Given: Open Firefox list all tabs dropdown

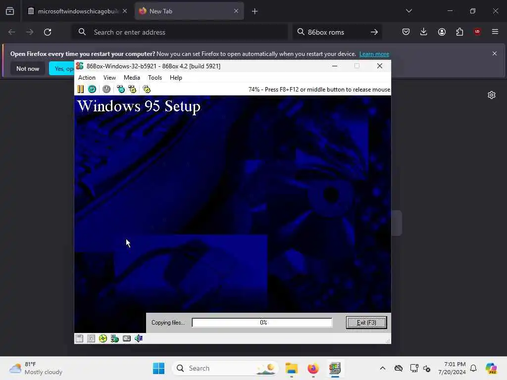Looking at the screenshot, I should (408, 11).
